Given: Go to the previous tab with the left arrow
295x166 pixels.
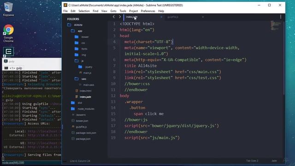Looking at the screenshot, I should (114, 17).
